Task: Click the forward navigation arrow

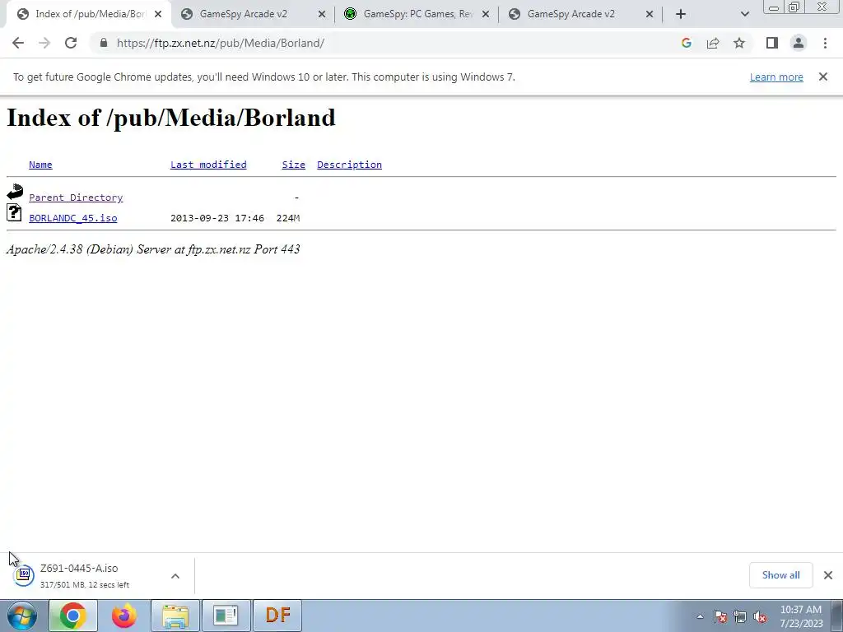Action: [44, 43]
